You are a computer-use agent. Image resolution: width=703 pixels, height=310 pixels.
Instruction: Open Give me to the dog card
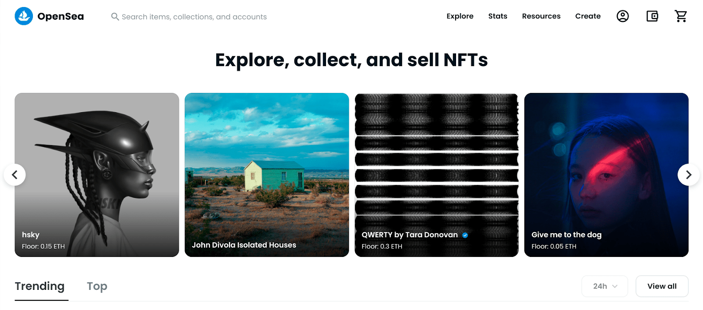point(606,175)
